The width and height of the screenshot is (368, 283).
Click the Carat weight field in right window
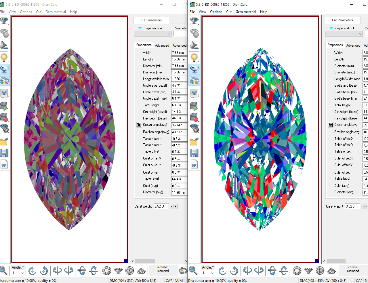pyautogui.click(x=352, y=206)
